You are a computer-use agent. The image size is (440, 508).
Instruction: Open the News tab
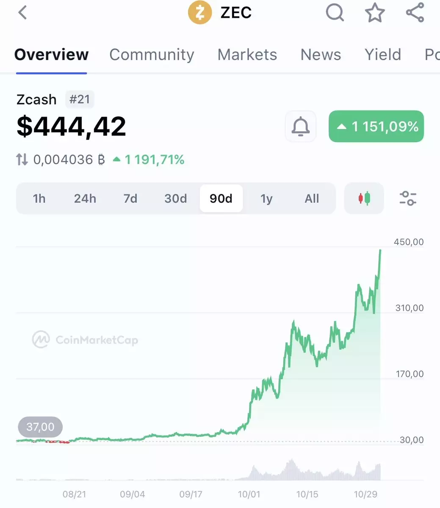[x=321, y=55]
